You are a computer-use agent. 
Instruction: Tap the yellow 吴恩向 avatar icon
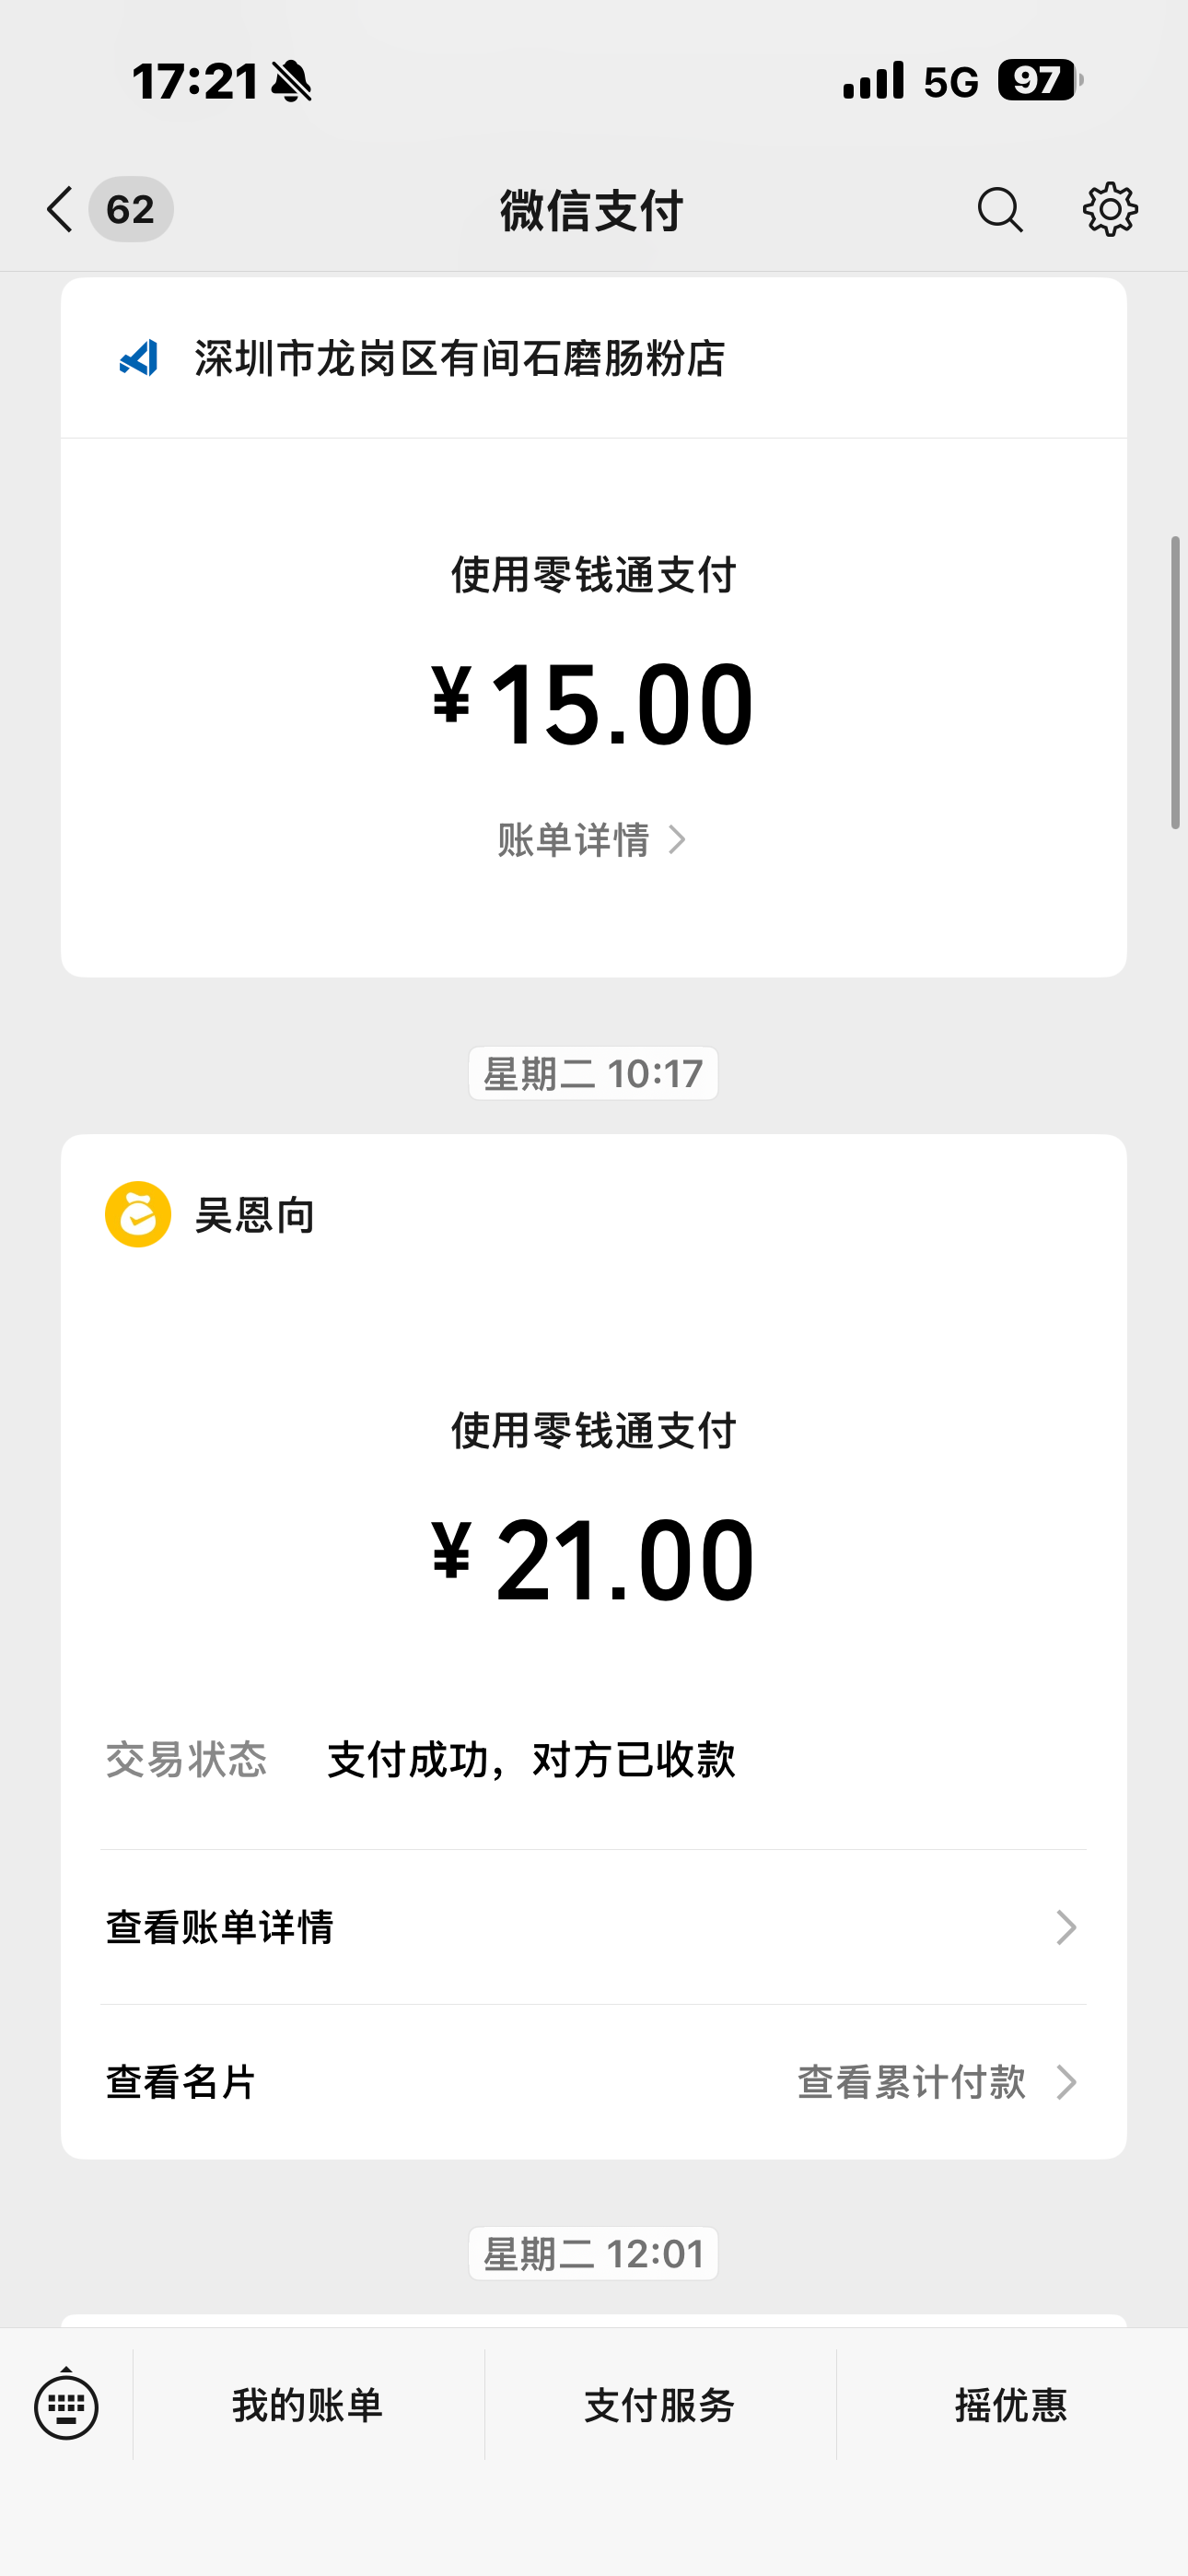(x=138, y=1214)
